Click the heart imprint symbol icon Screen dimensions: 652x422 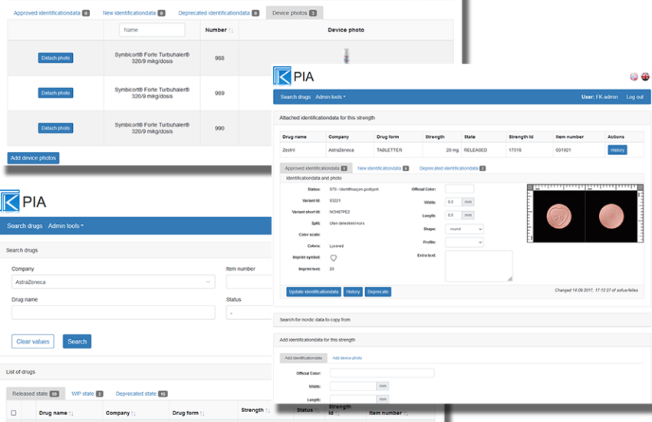pyautogui.click(x=334, y=258)
